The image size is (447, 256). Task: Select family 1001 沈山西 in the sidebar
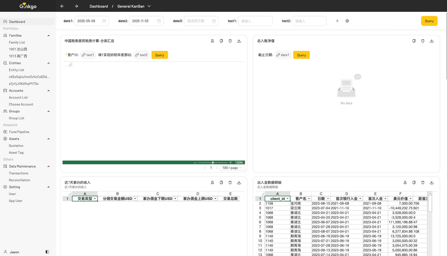(x=18, y=49)
